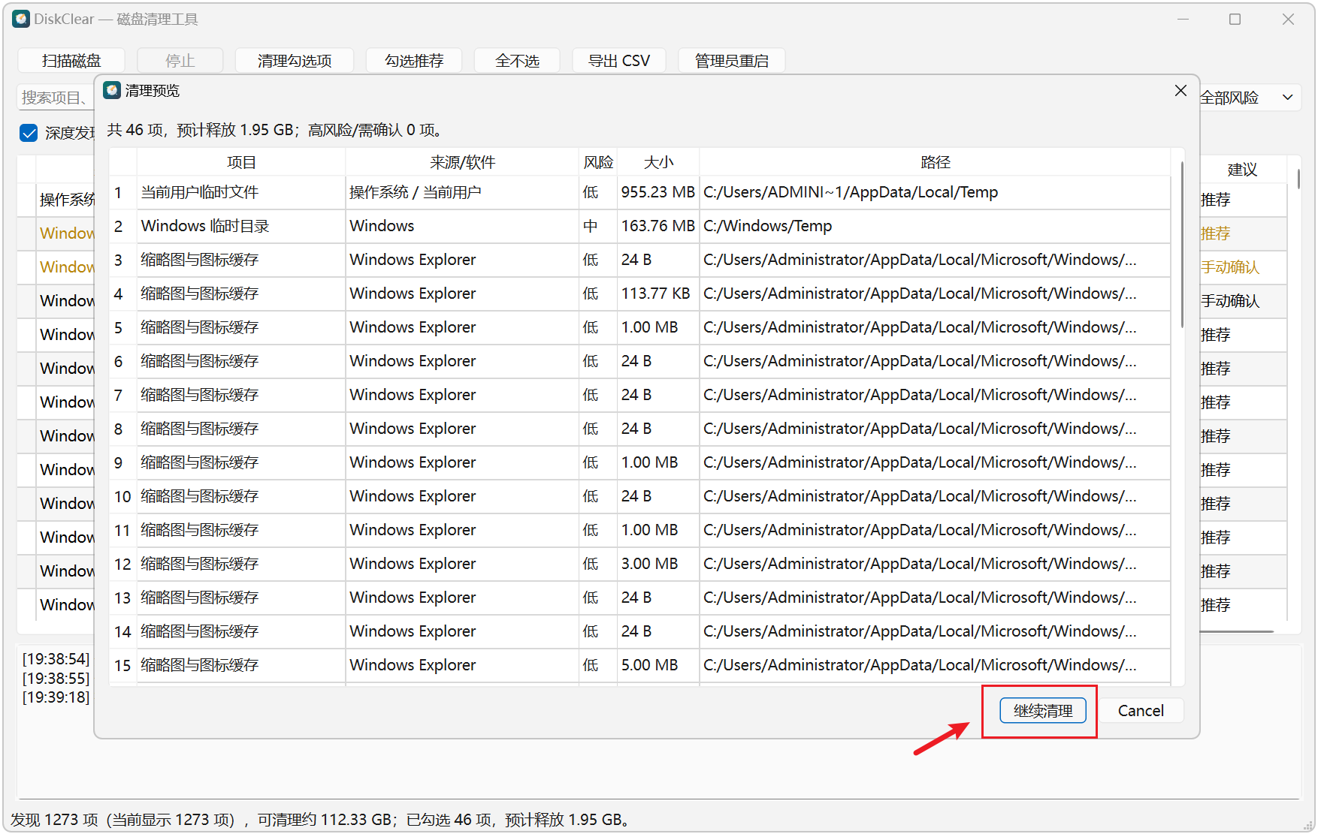Export results with 导出 CSV
Image resolution: width=1318 pixels, height=834 pixels.
click(x=619, y=61)
